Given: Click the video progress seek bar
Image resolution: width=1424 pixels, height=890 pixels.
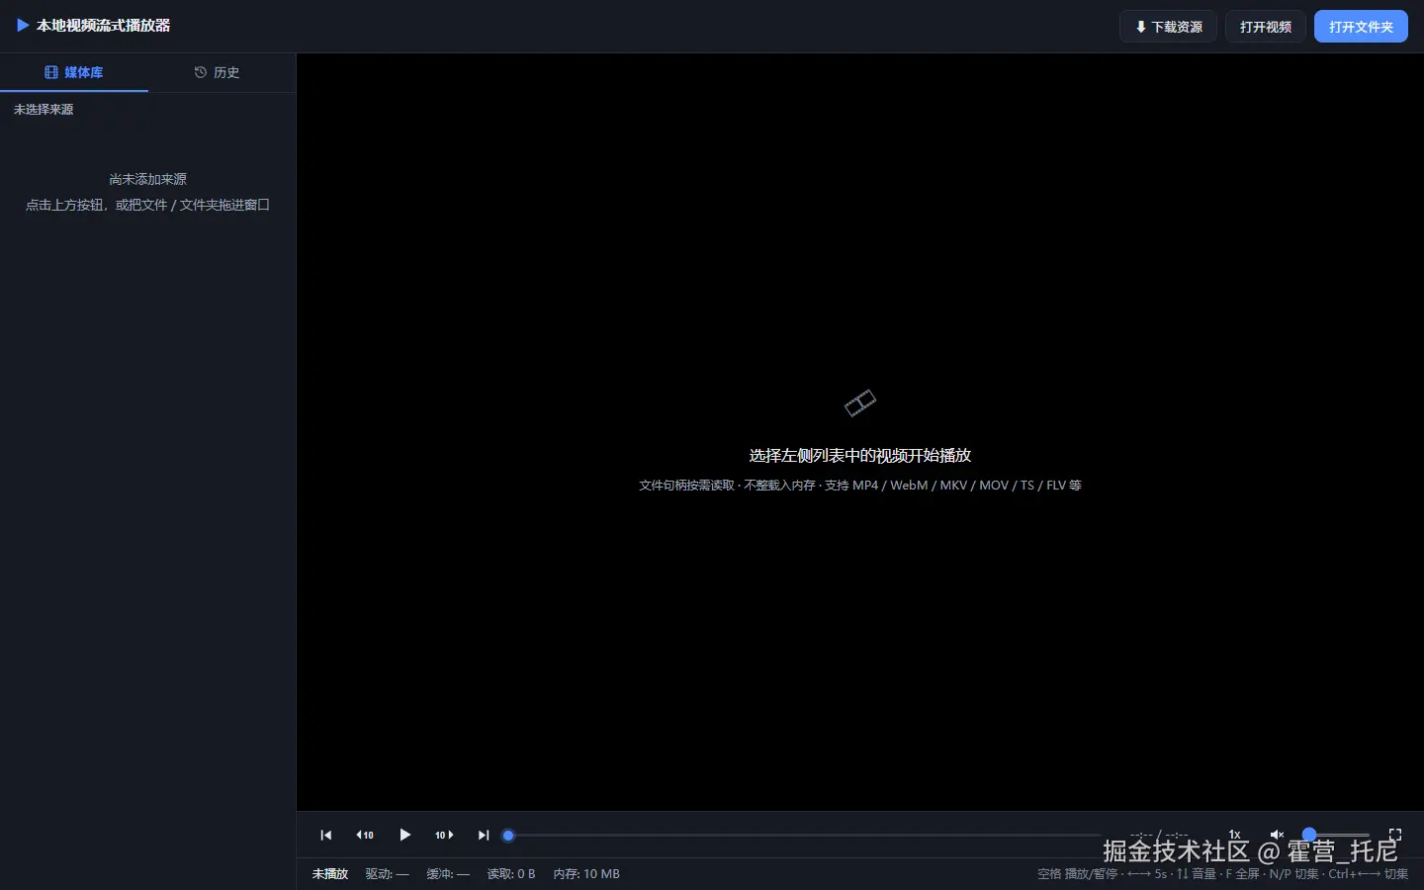Looking at the screenshot, I should point(803,836).
